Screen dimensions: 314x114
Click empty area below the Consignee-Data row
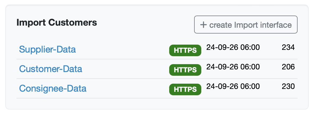156,103
